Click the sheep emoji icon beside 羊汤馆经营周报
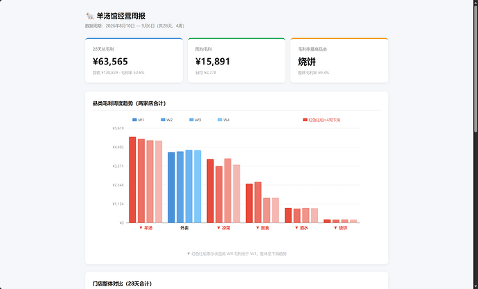The width and height of the screenshot is (478, 289). coord(89,16)
